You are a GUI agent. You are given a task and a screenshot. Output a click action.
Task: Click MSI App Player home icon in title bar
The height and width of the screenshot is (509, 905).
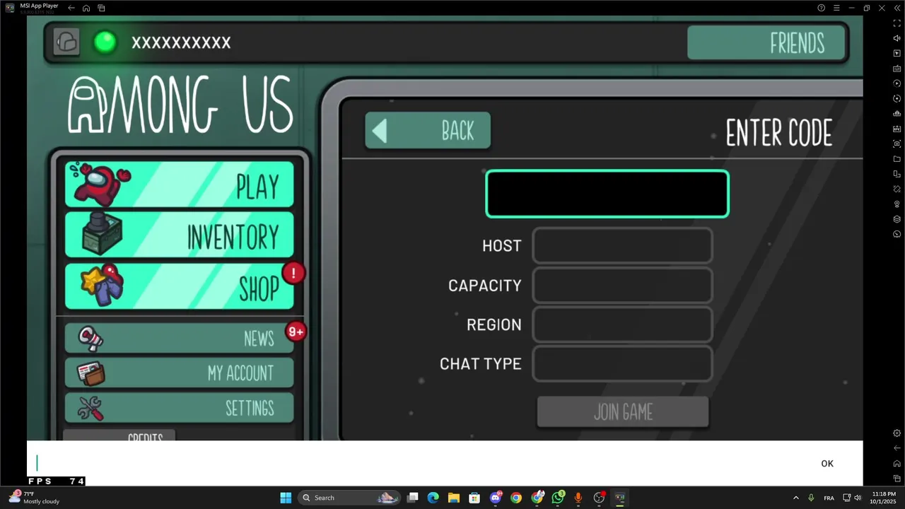[x=86, y=8]
